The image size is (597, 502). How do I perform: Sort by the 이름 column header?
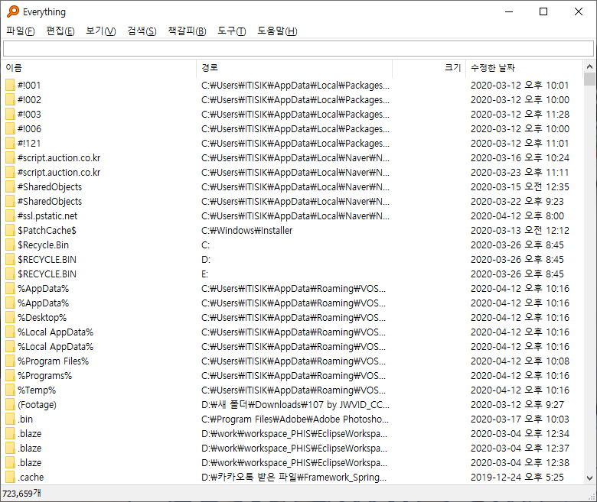coord(99,68)
